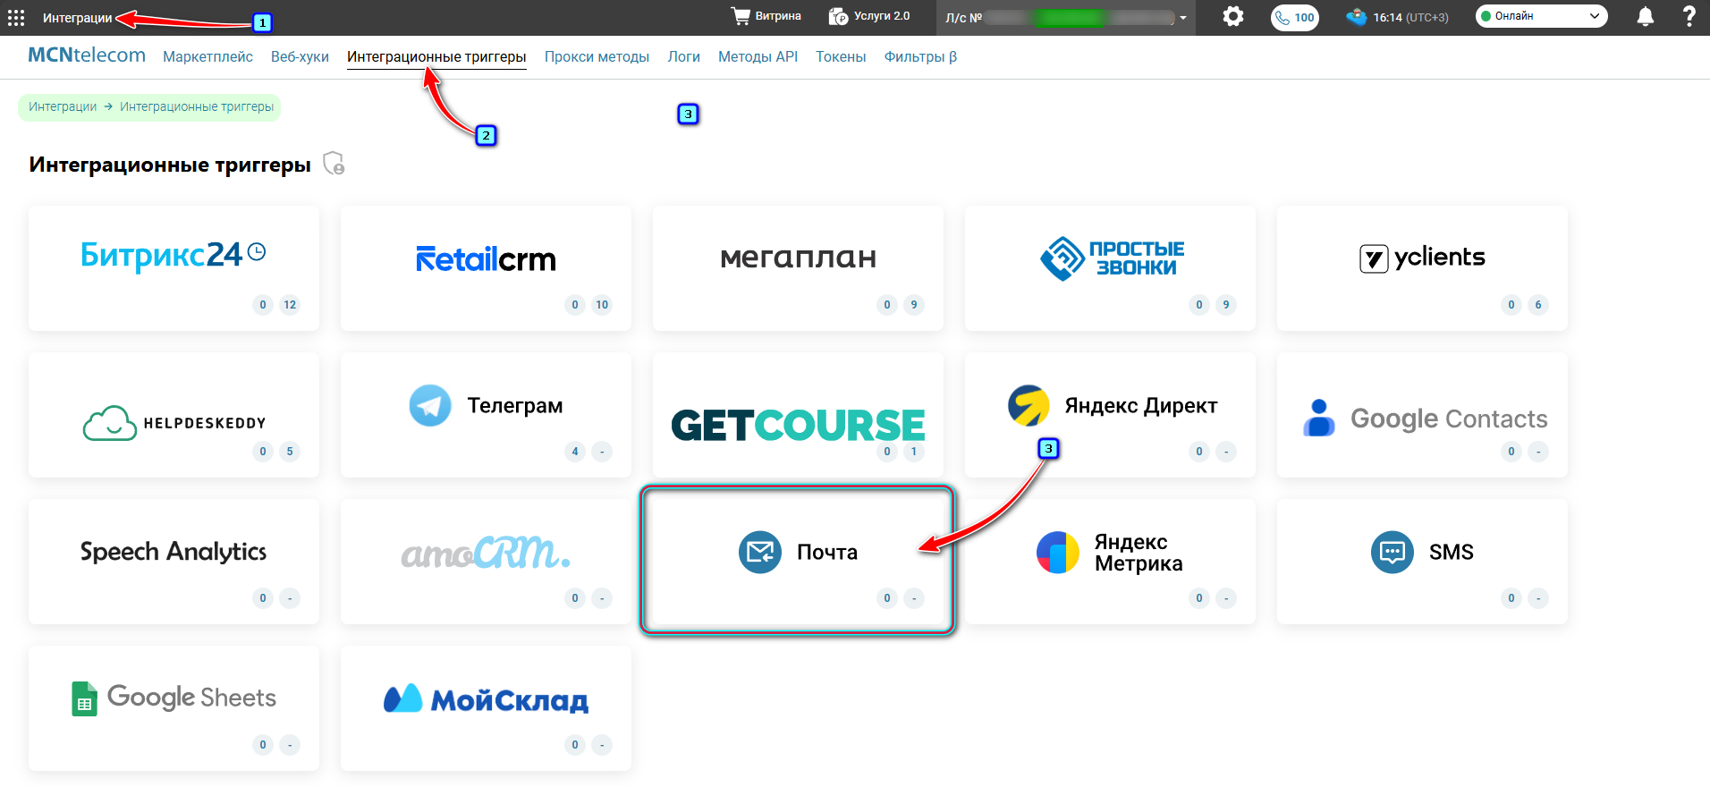Open the Мегаплан integration card
This screenshot has width=1710, height=787.
coord(798,268)
